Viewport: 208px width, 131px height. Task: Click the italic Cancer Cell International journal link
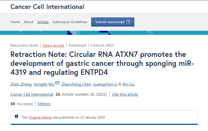click(32, 94)
